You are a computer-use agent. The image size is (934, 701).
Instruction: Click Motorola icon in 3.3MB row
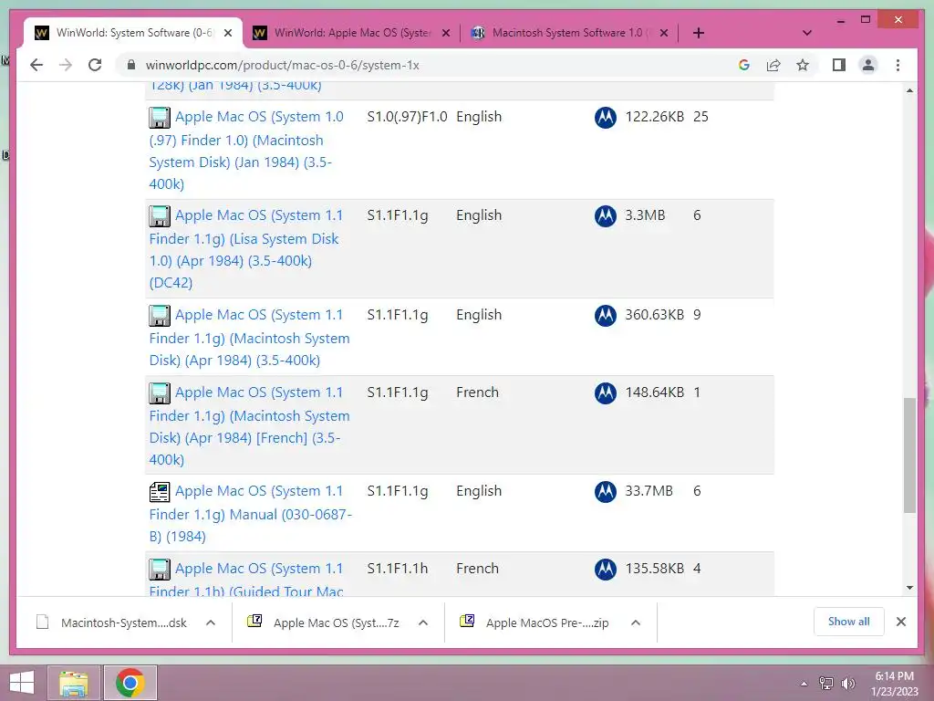pos(606,215)
